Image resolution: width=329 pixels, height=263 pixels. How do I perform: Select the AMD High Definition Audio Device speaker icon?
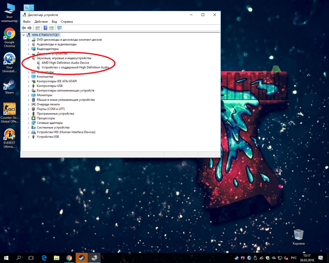[38, 63]
